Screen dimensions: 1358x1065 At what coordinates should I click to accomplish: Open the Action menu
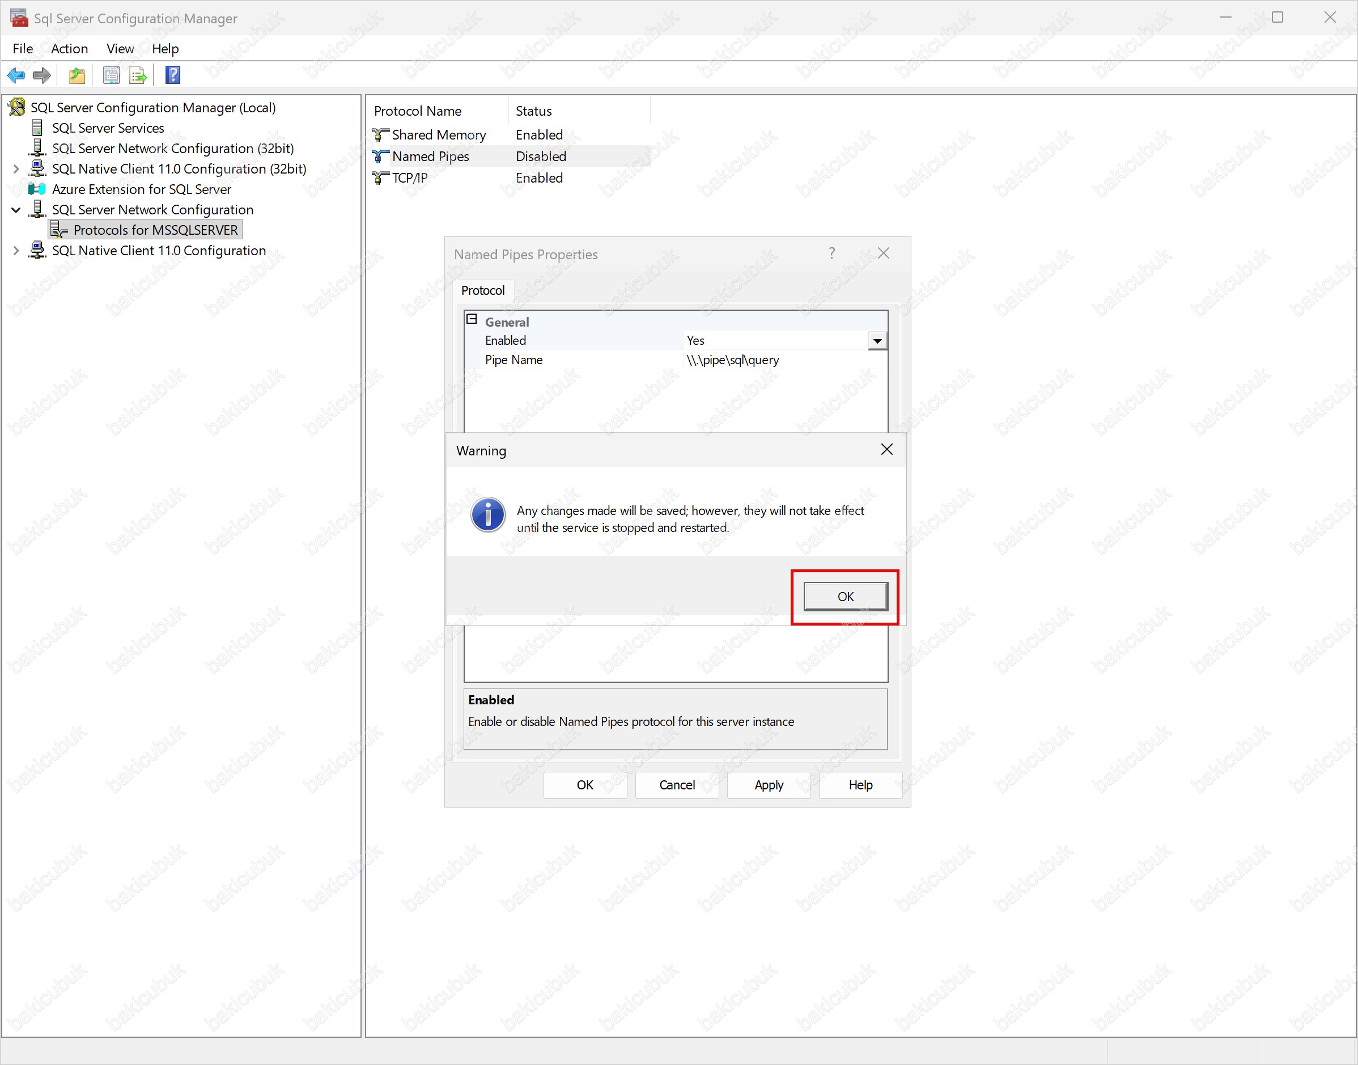click(69, 49)
